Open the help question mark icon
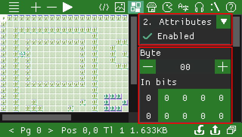The image size is (242, 137). 231,7
